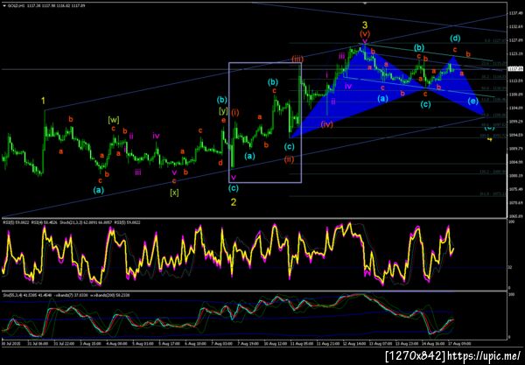Select the orange d wave label

click(x=220, y=163)
